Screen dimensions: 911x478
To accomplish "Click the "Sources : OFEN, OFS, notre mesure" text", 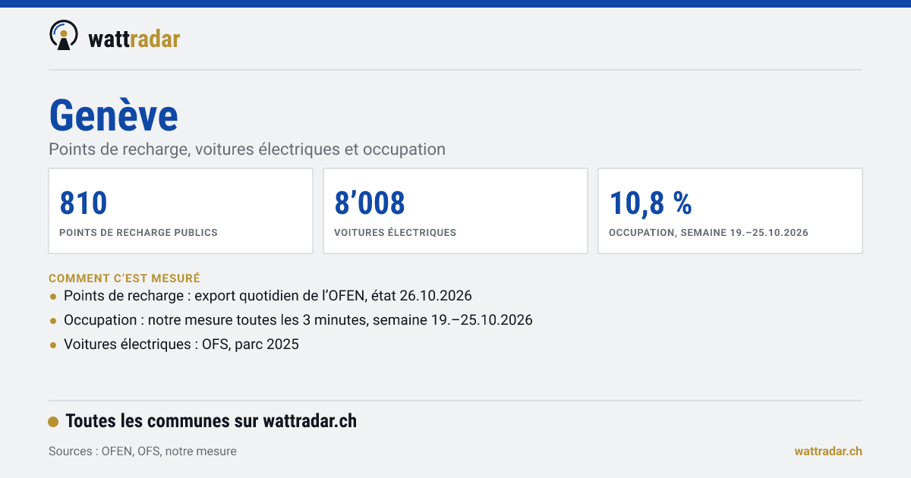I will (143, 451).
